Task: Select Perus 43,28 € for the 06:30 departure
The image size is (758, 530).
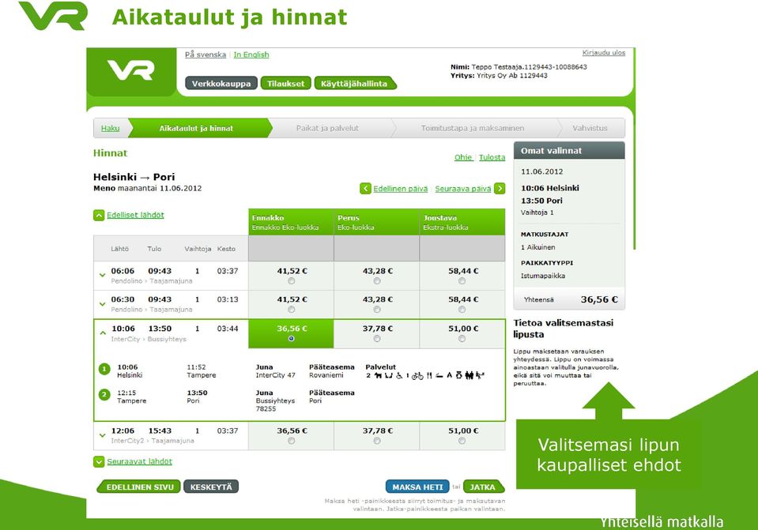Action: click(377, 309)
